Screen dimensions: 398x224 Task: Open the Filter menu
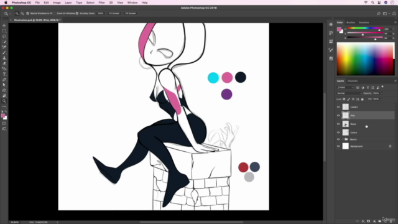pos(102,2)
